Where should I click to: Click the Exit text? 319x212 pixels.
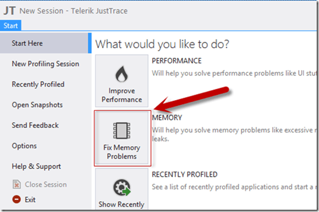[x=30, y=200]
